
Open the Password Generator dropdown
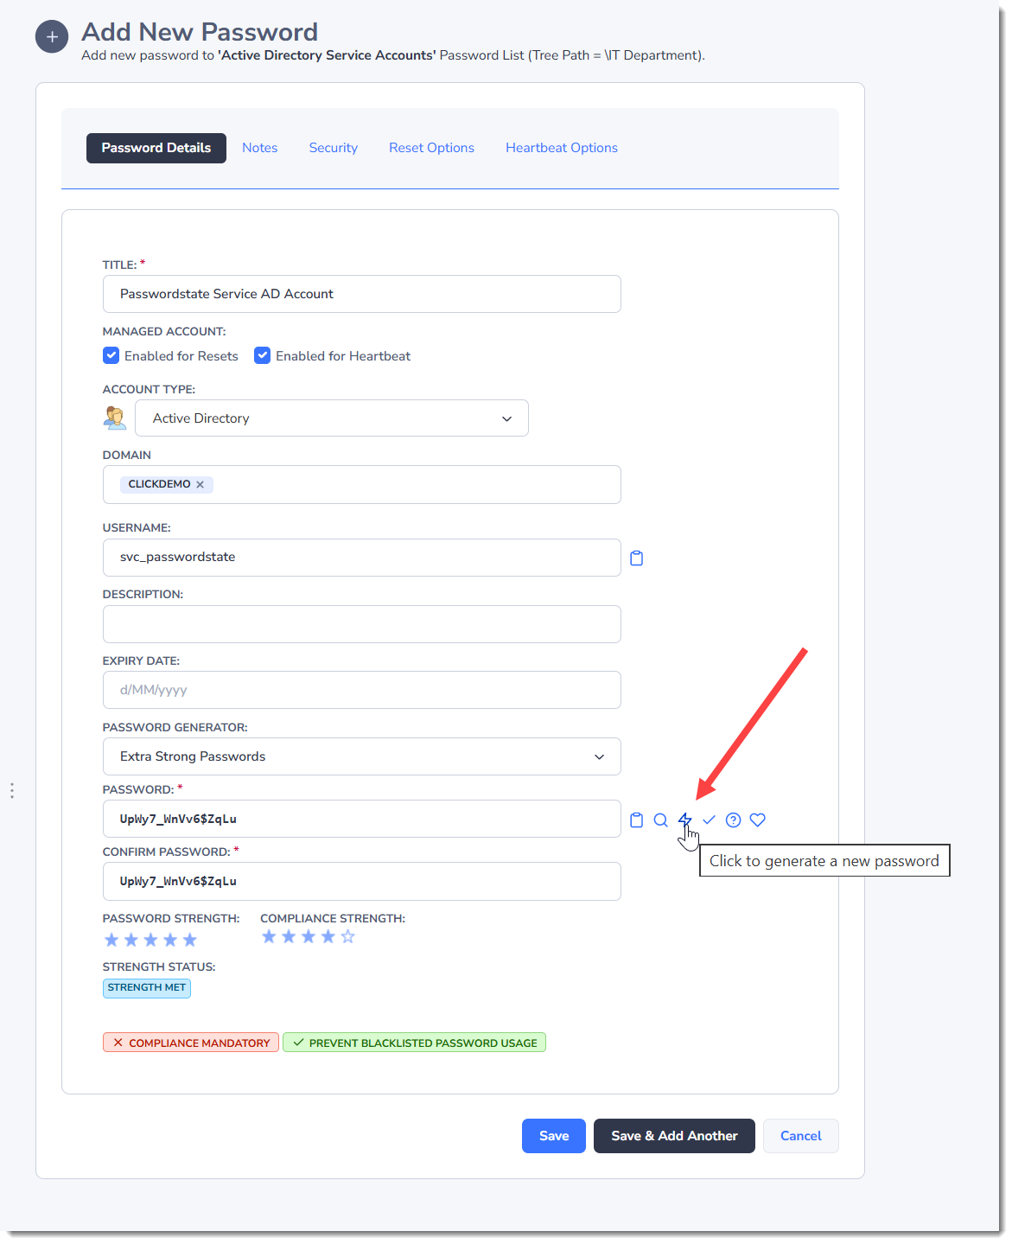click(362, 756)
